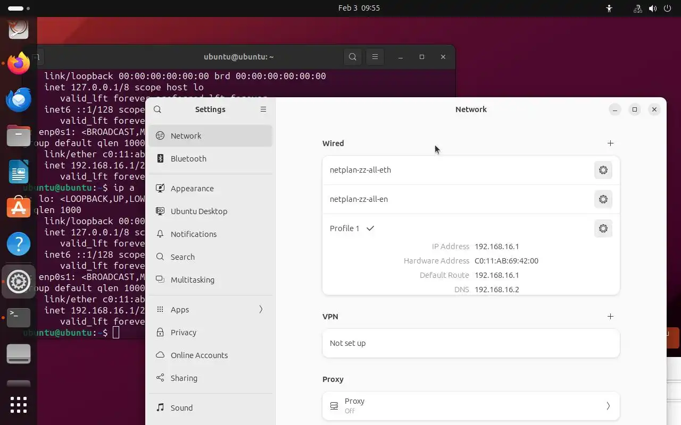Open the Files manager from the dock
The height and width of the screenshot is (425, 681).
(19, 136)
